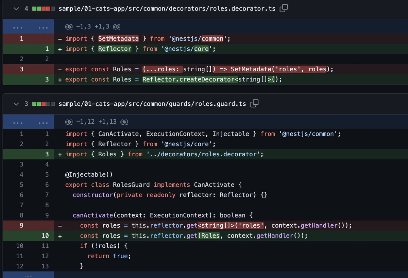Copy roles.guard.ts file path
408x278 pixels.
coord(255,104)
